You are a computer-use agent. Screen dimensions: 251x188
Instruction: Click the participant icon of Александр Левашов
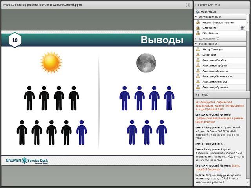coord(198,81)
